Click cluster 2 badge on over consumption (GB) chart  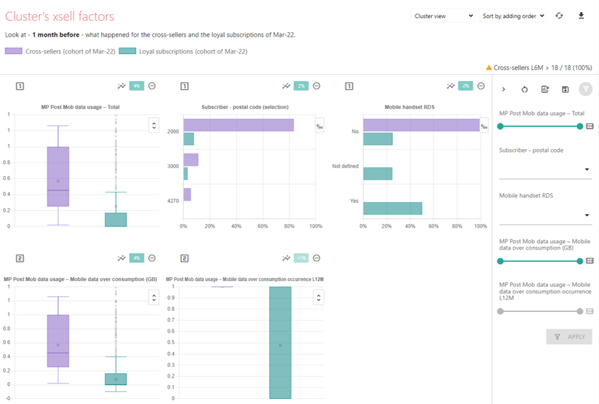pos(20,259)
